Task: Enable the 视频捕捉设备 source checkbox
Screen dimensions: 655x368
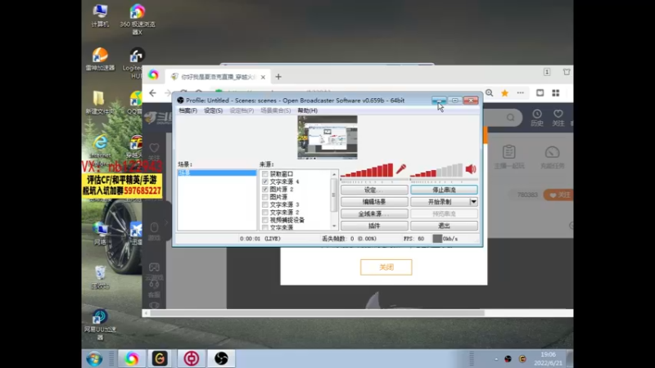Action: tap(264, 220)
